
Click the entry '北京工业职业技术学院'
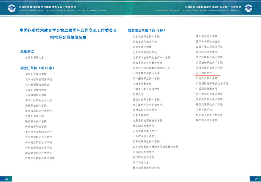[146, 37]
